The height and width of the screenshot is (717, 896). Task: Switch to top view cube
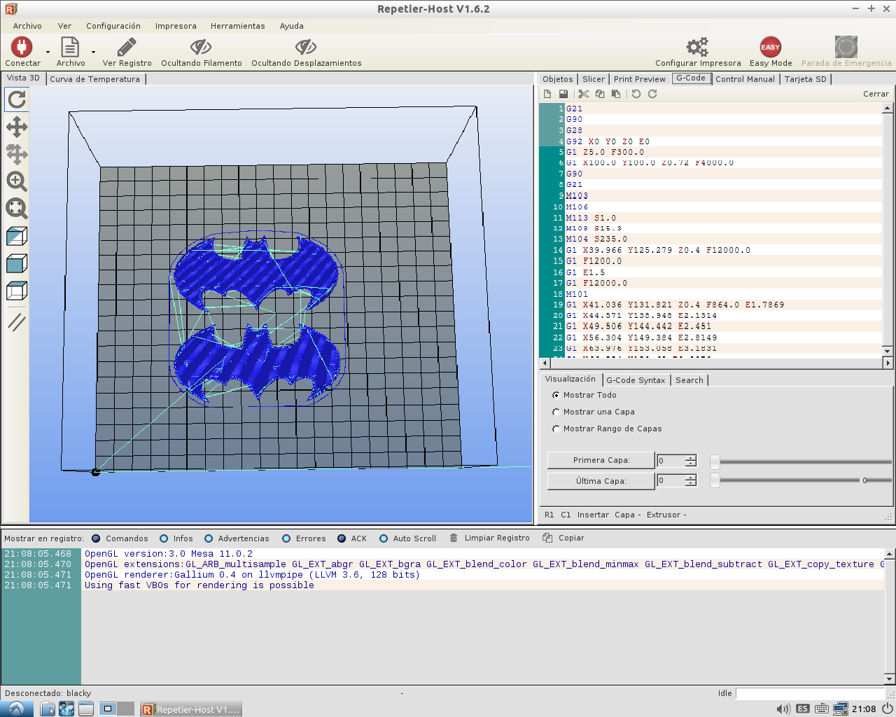pos(17,291)
